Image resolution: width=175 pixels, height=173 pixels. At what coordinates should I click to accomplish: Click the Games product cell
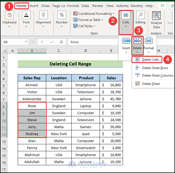(86, 127)
